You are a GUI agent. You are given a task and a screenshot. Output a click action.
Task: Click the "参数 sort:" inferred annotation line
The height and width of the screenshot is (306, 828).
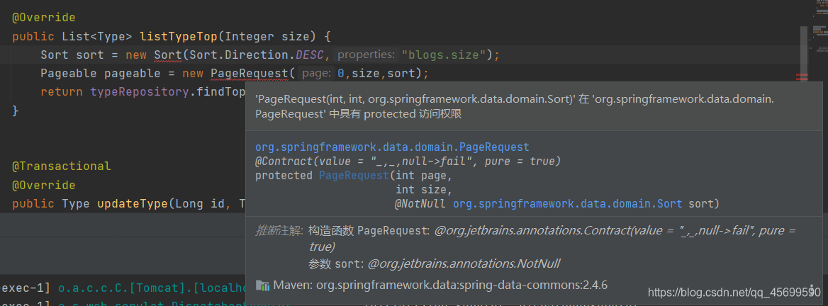tap(434, 263)
